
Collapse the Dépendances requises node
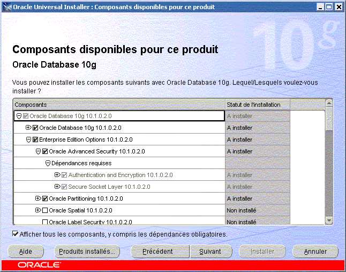[48, 163]
